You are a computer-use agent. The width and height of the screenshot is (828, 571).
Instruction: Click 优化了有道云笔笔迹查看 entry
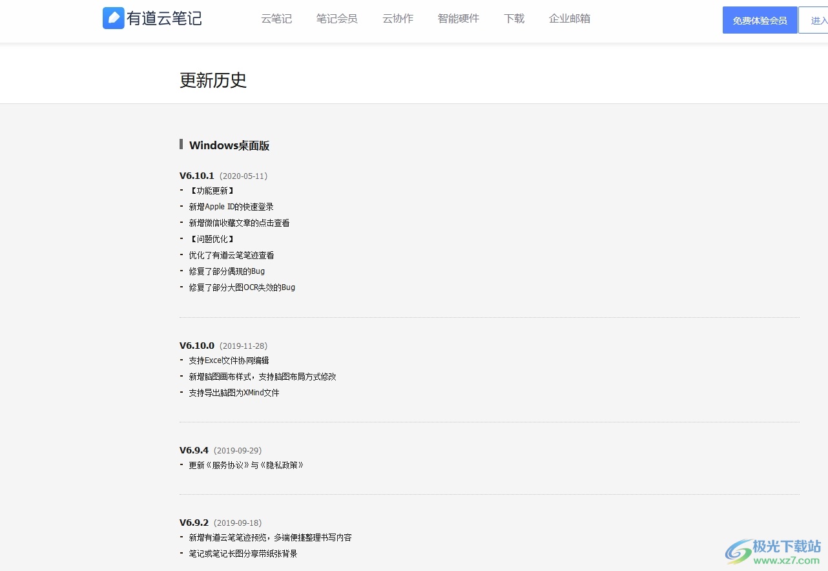231,255
